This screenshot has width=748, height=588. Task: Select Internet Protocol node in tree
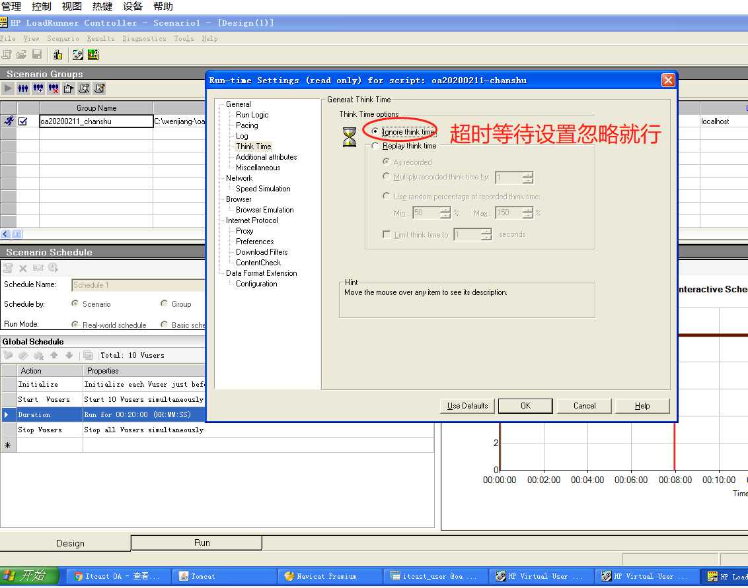[x=252, y=220]
